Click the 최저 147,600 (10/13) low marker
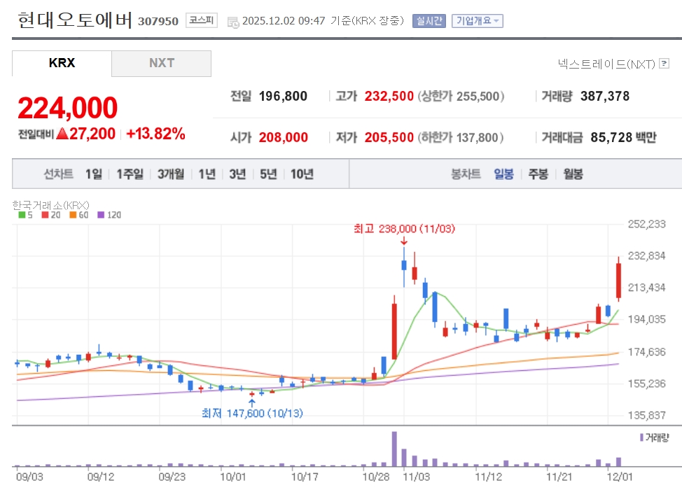 pyautogui.click(x=252, y=413)
